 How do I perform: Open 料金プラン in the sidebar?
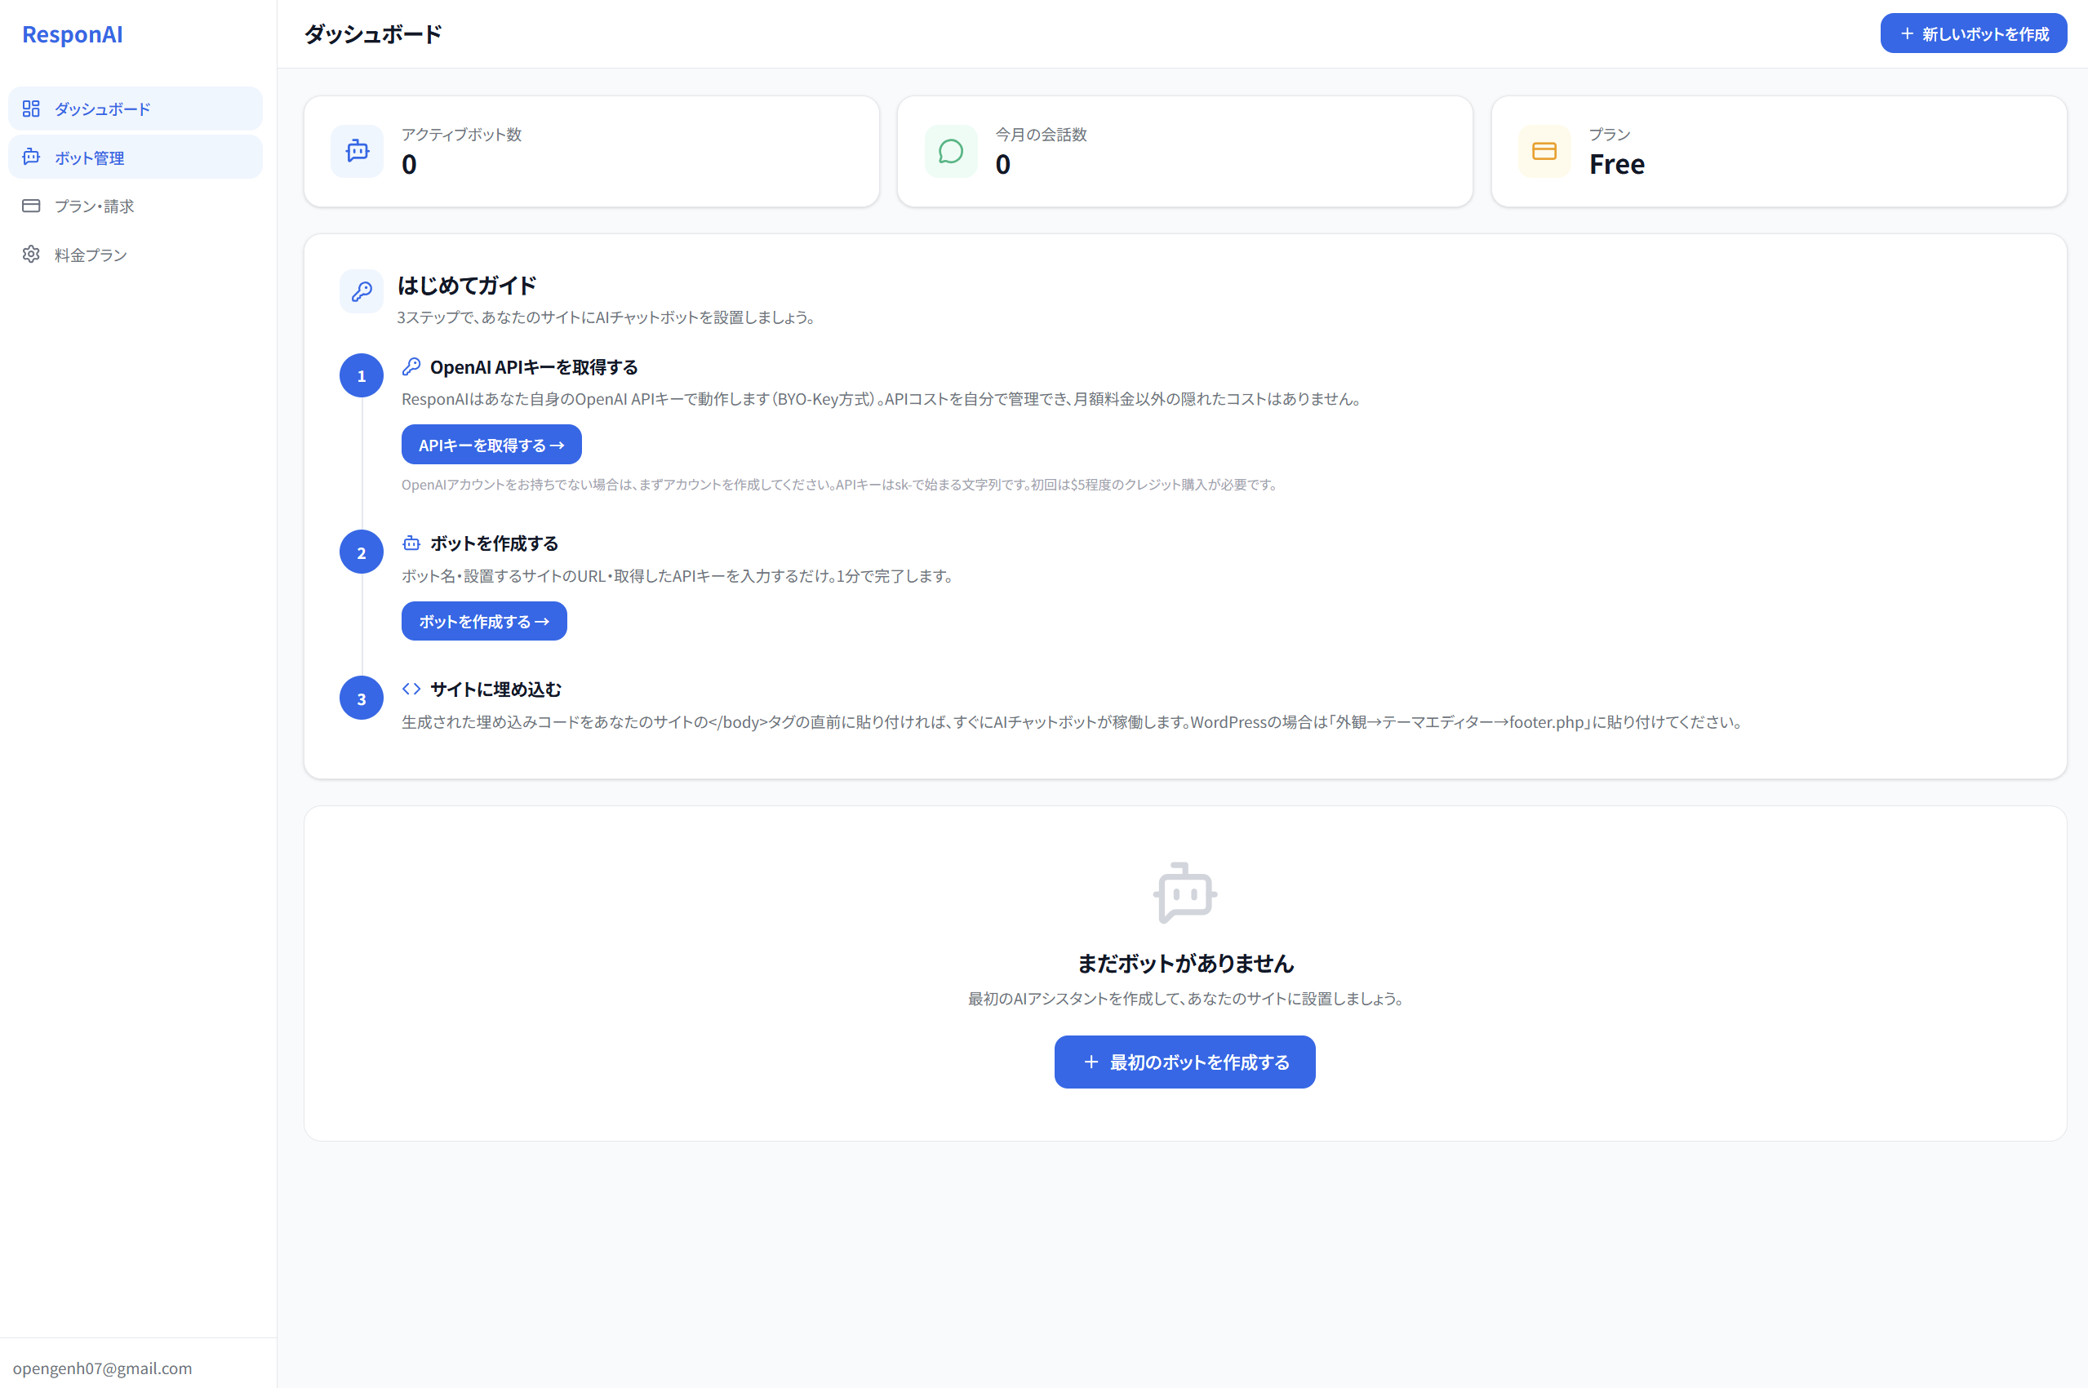pyautogui.click(x=135, y=255)
